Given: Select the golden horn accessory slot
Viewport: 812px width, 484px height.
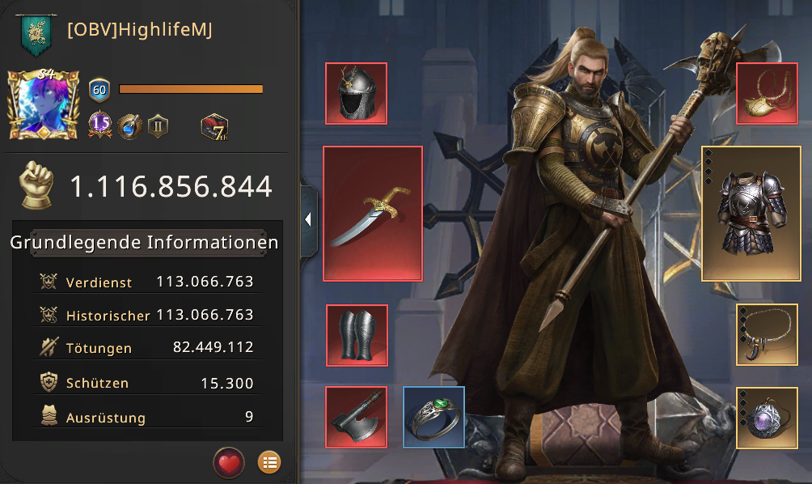Looking at the screenshot, I should (767, 93).
